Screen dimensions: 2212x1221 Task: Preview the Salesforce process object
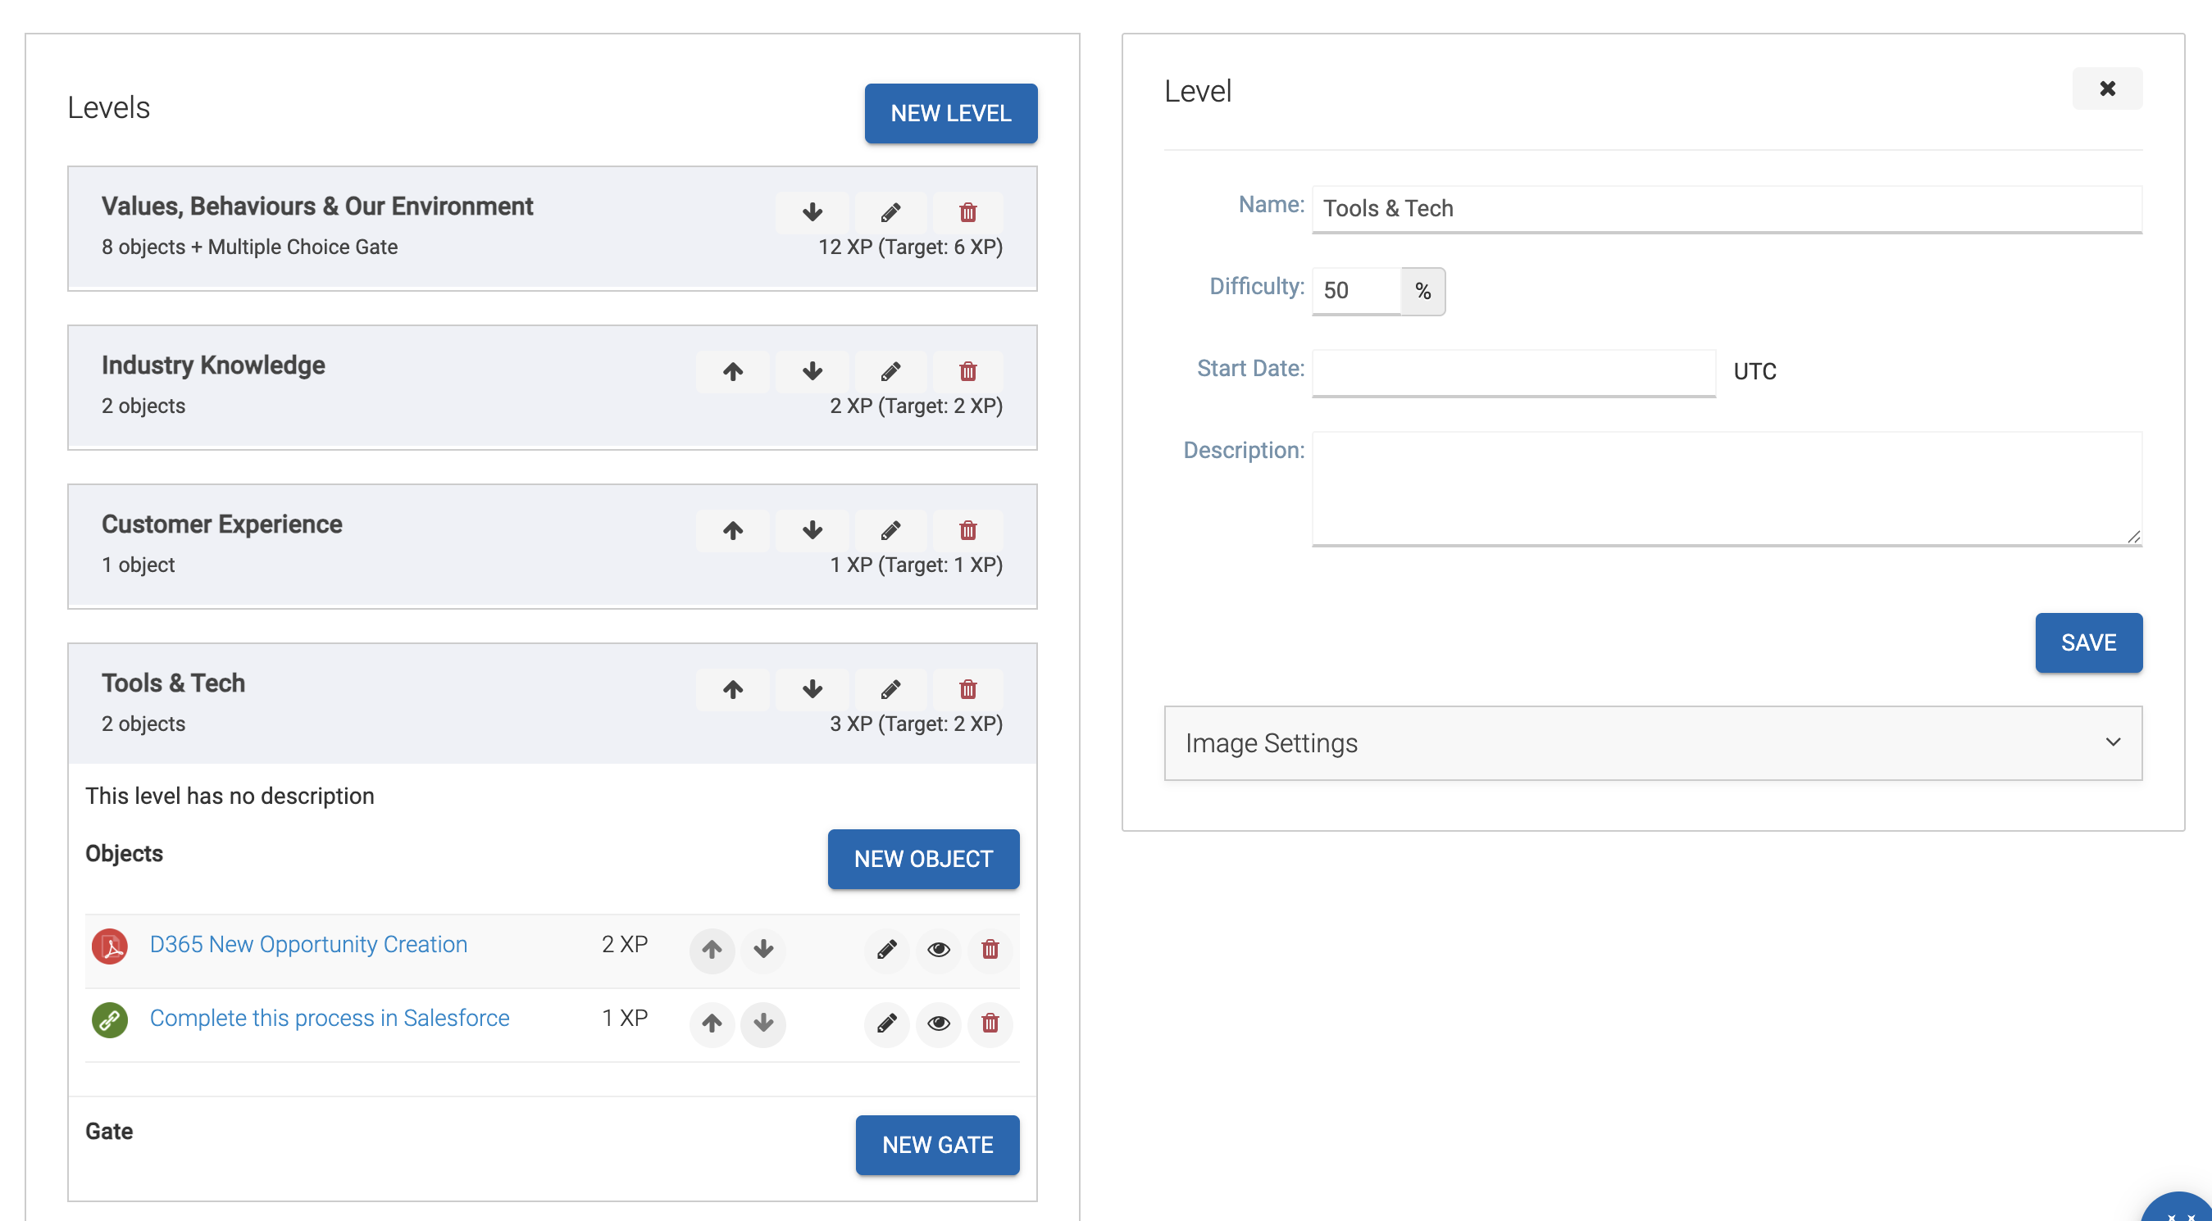pyautogui.click(x=939, y=1023)
